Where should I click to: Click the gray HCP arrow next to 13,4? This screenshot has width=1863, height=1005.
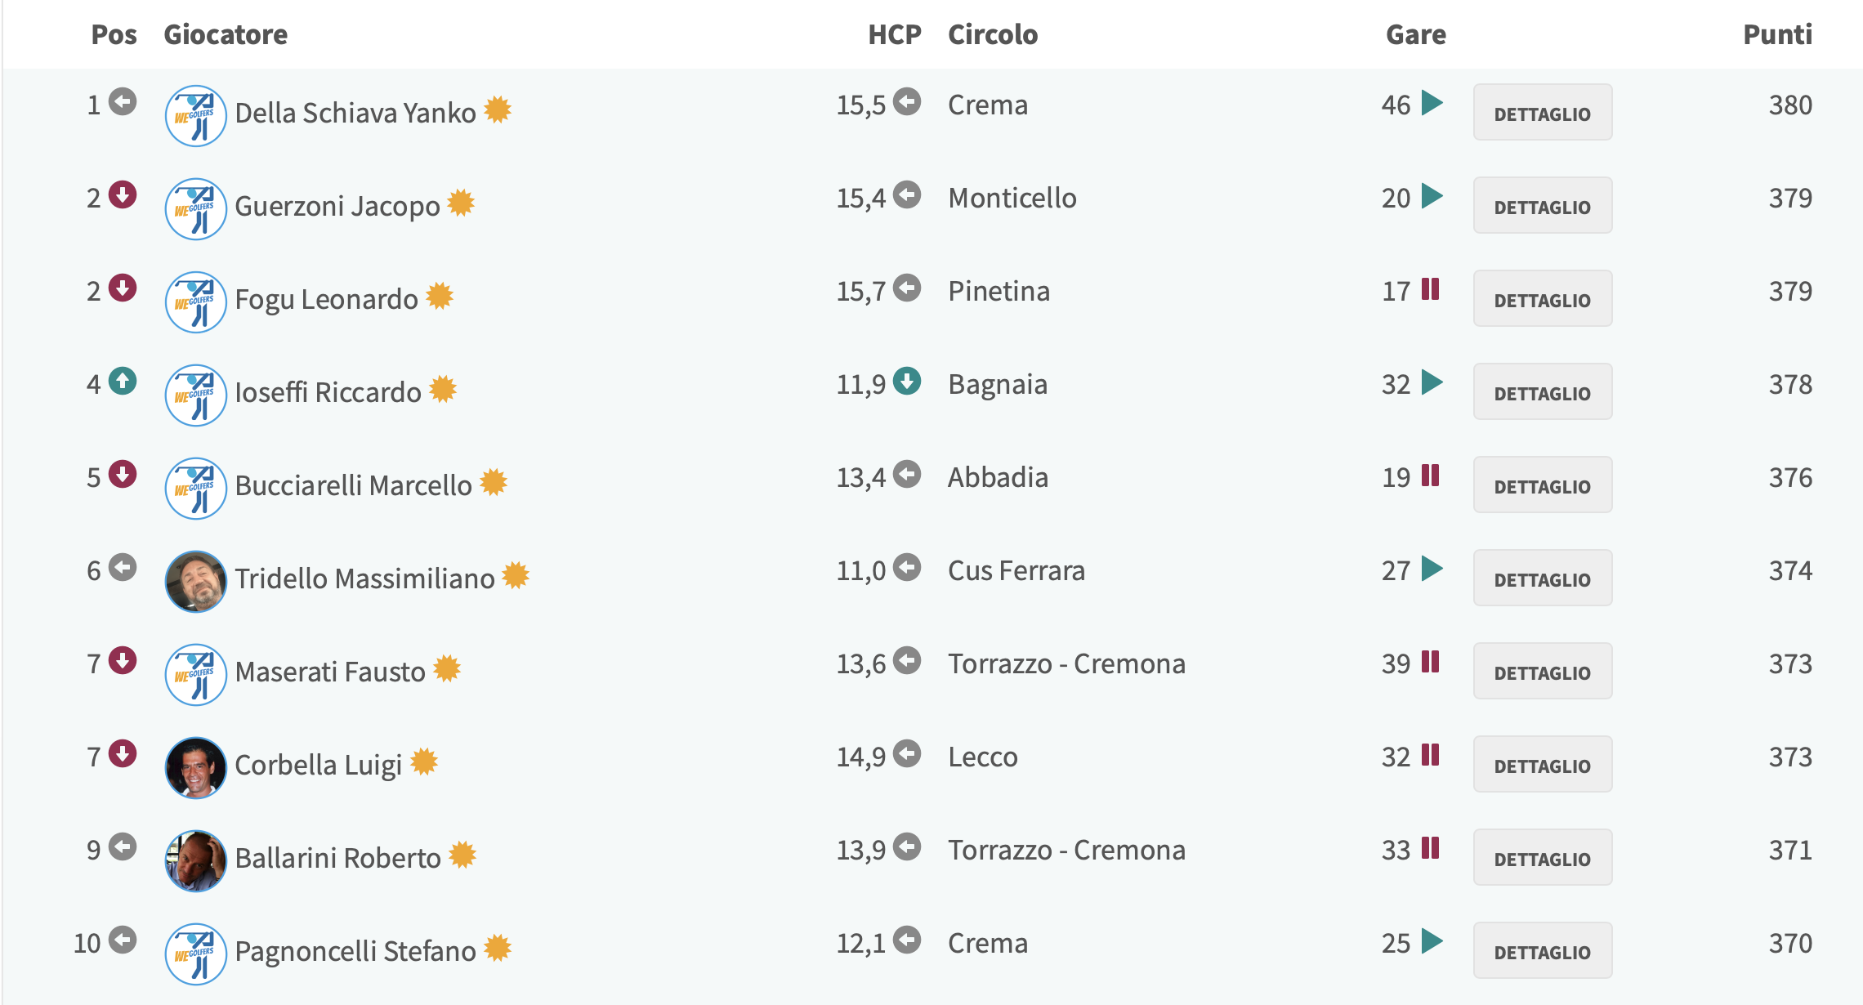coord(907,474)
